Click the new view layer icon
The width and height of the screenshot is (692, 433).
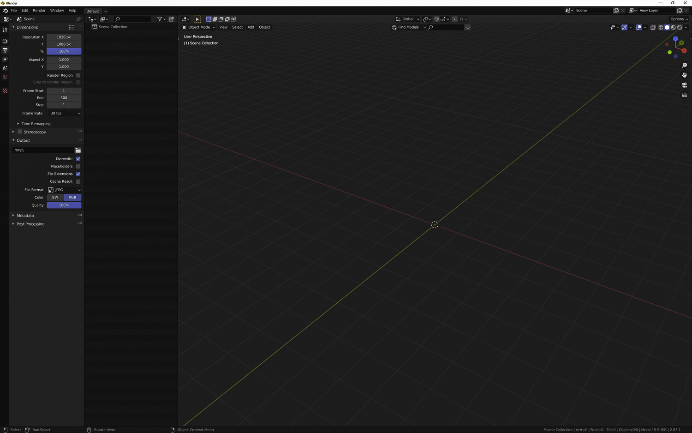(680, 10)
